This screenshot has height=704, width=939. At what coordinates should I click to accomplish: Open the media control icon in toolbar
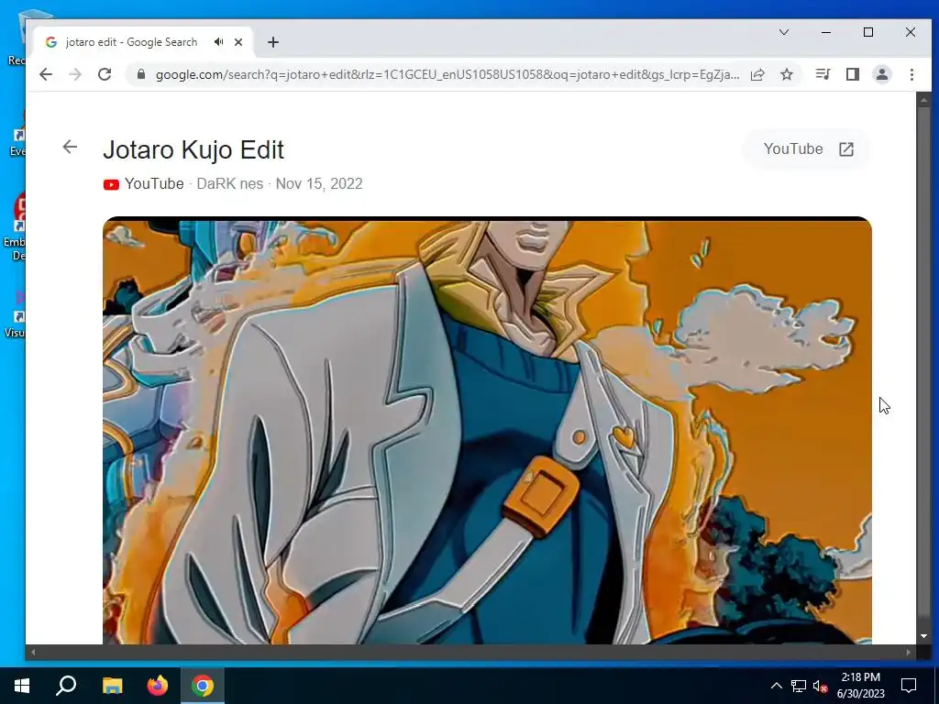(x=823, y=74)
